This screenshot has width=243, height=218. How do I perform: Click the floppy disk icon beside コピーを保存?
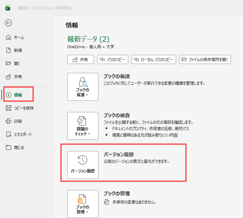[x=9, y=108]
